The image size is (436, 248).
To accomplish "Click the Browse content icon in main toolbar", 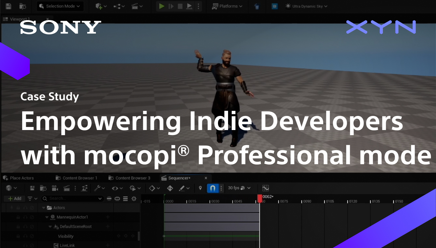I will (23, 6).
